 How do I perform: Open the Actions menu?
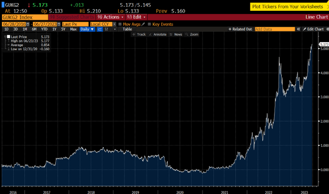pos(111,17)
